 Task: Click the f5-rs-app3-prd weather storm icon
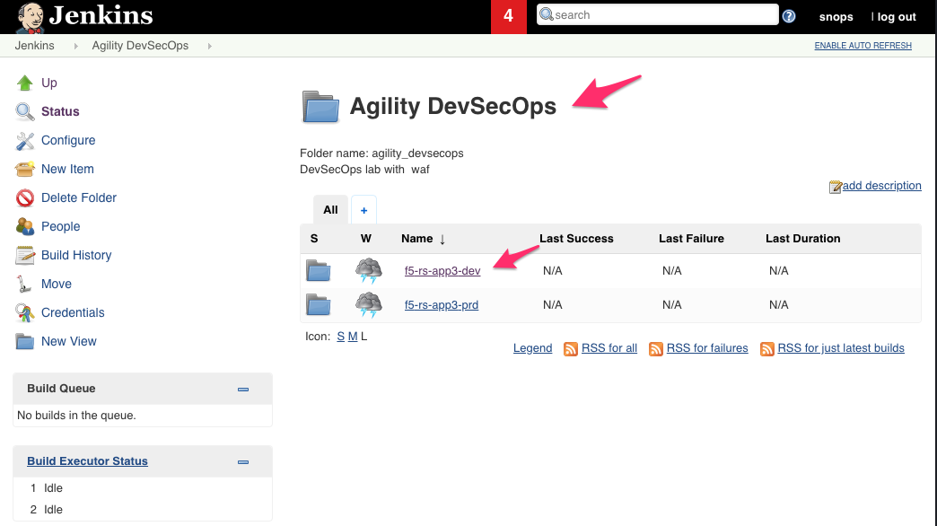[x=368, y=305]
